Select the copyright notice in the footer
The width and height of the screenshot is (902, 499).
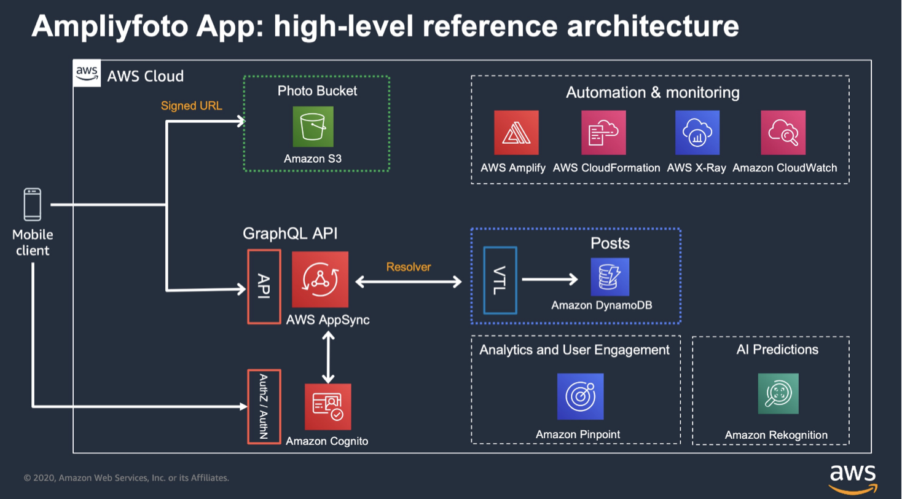click(127, 477)
